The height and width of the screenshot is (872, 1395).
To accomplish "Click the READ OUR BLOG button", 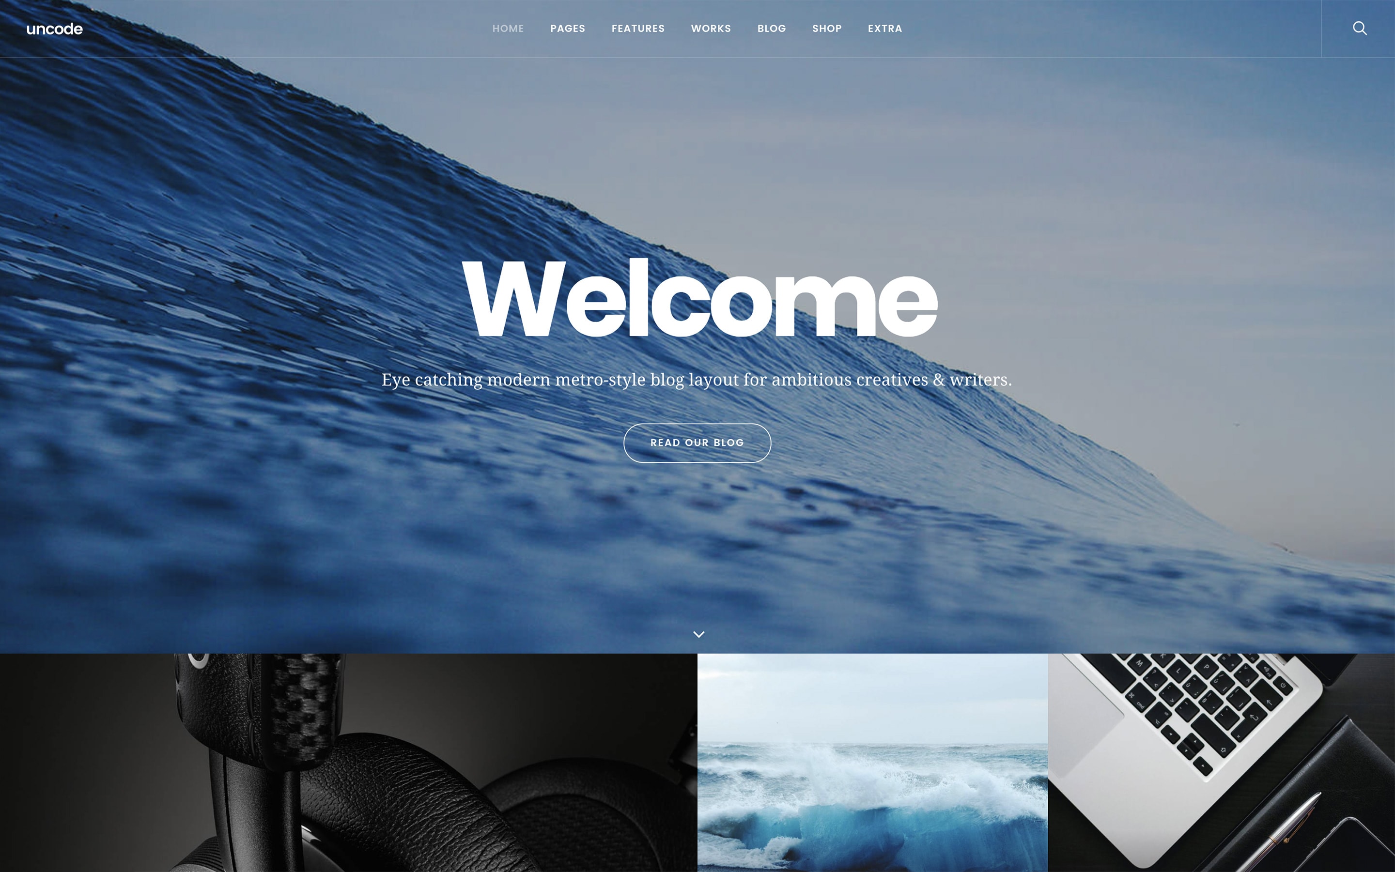I will 697,442.
